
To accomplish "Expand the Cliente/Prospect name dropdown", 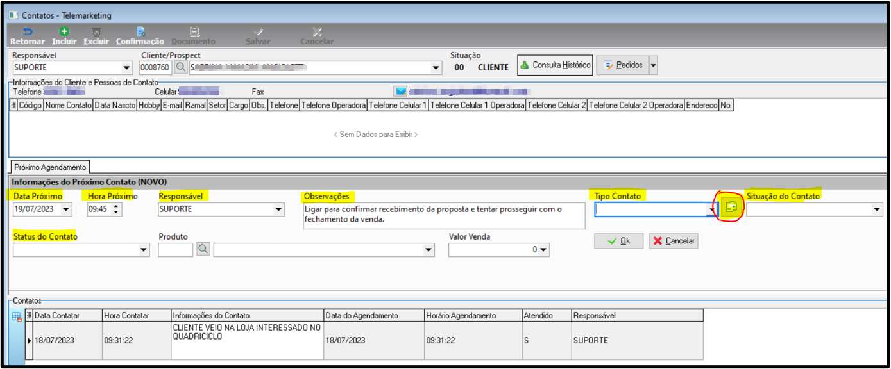I will [x=437, y=67].
